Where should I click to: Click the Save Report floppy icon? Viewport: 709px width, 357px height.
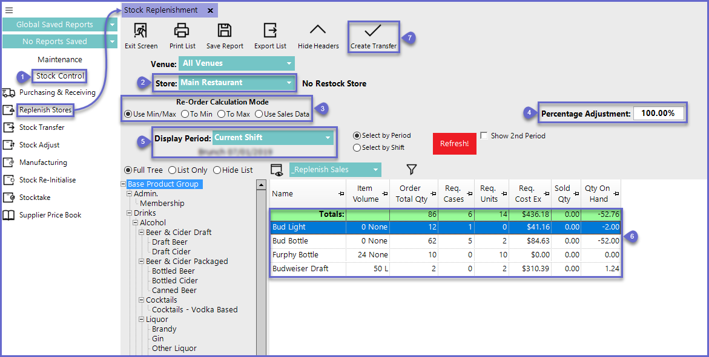(225, 31)
